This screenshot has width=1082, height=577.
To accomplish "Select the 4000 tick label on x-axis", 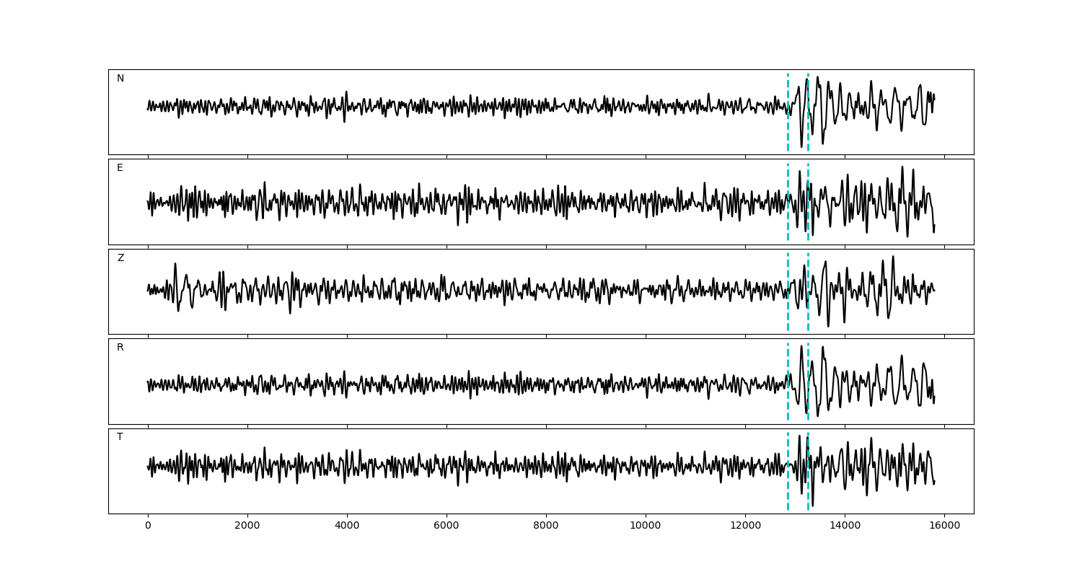I will (x=347, y=527).
